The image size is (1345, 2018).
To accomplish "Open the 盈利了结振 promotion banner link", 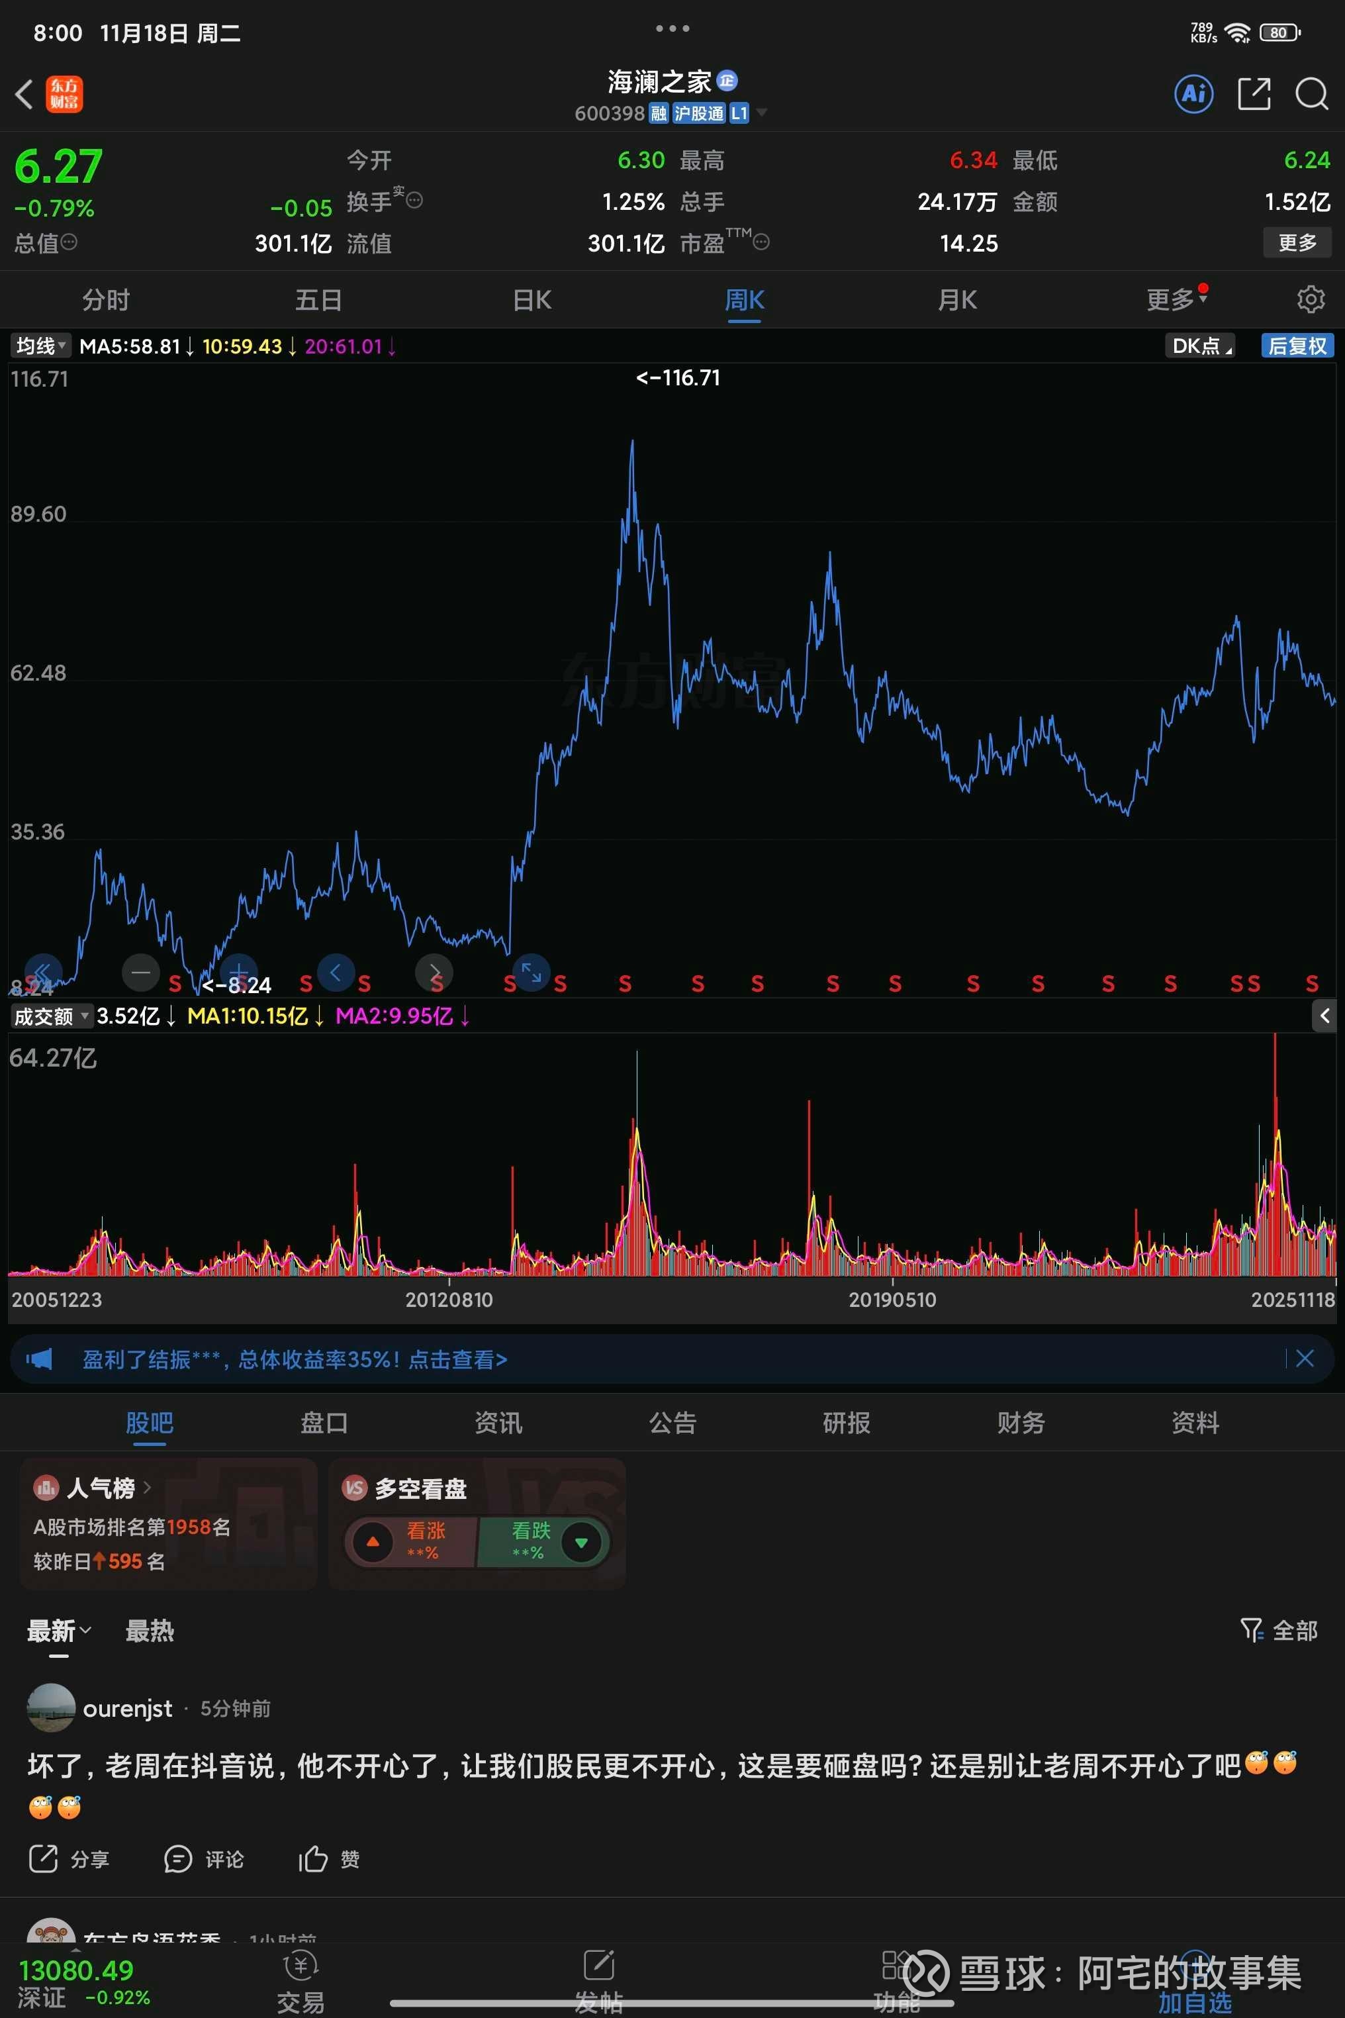I will (x=294, y=1359).
